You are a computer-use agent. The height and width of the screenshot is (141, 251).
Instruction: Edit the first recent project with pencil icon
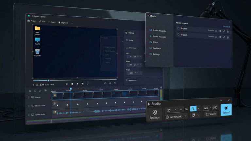[224, 31]
